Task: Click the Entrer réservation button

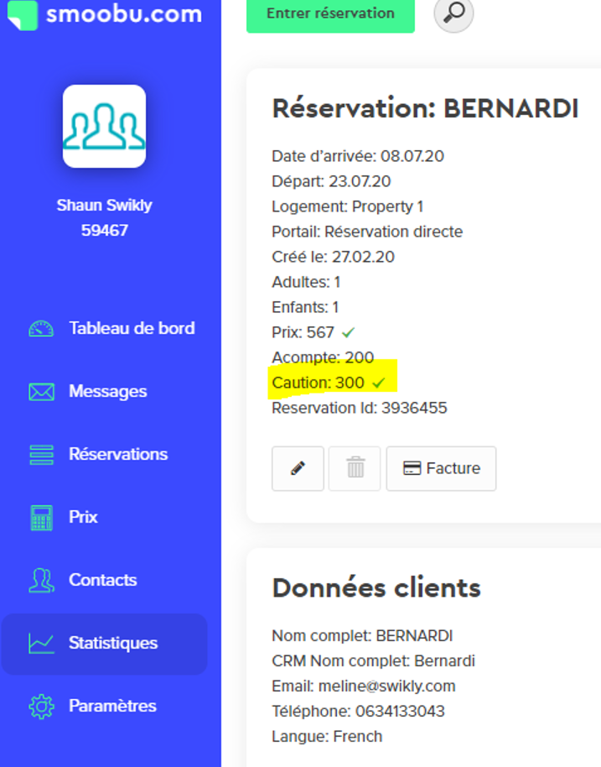Action: (330, 14)
